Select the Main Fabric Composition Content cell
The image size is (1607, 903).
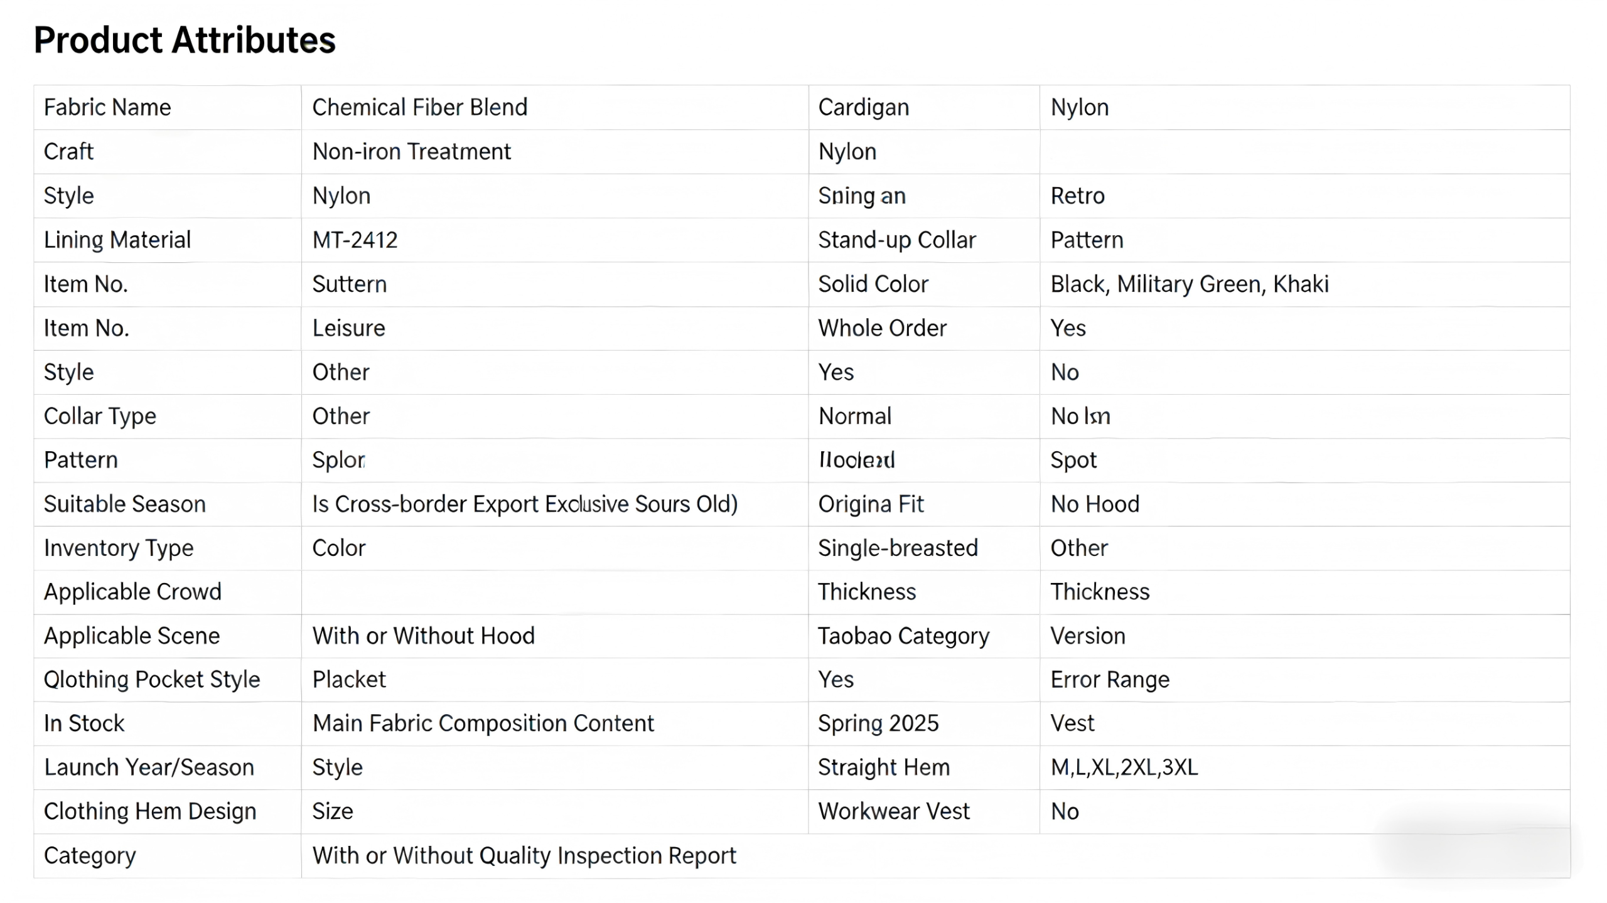coord(483,724)
